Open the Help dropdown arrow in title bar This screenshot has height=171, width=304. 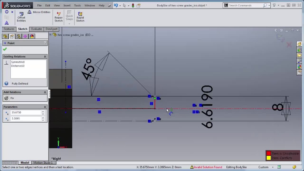278,6
